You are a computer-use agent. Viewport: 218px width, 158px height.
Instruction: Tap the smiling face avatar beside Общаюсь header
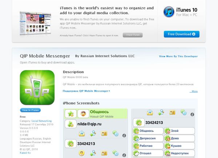[83, 114]
